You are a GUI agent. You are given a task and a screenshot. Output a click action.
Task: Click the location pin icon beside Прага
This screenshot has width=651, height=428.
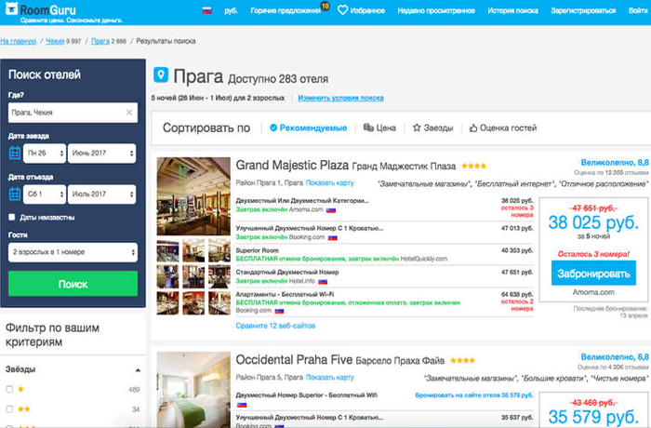(x=159, y=74)
